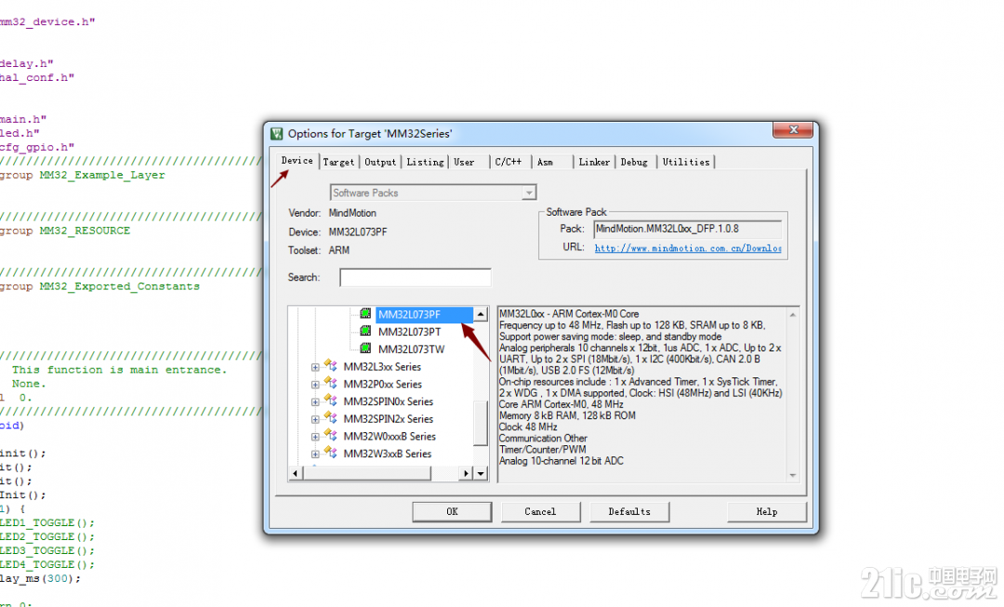The image size is (1004, 607).
Task: Open the C/C++ tab
Action: 509,162
